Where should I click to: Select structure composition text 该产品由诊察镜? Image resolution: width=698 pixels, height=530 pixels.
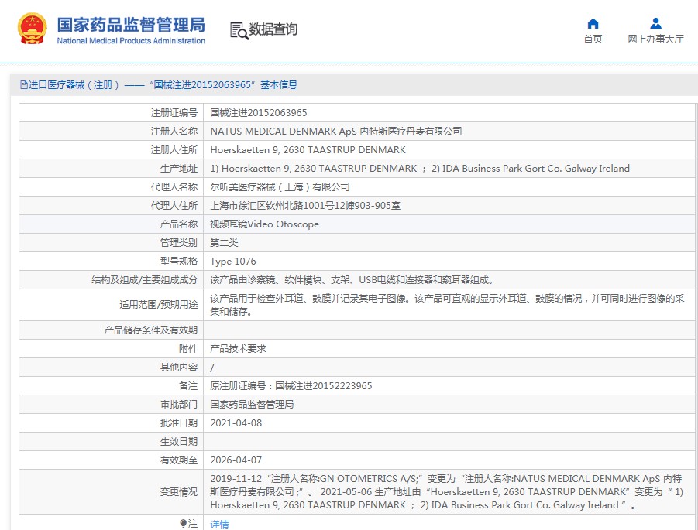352,280
